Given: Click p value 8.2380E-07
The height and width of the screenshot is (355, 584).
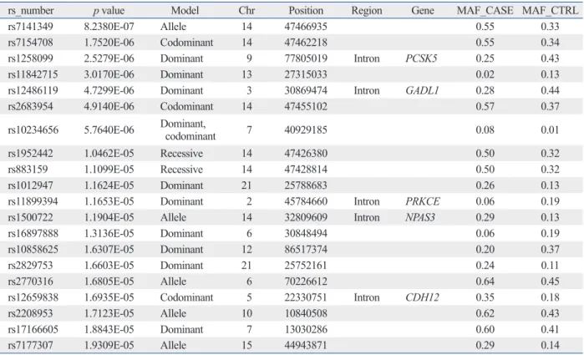Looking at the screenshot, I should [x=109, y=27].
